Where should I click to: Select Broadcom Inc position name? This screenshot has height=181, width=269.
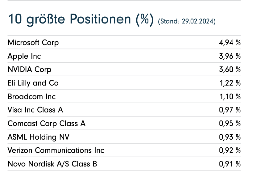(x=32, y=97)
